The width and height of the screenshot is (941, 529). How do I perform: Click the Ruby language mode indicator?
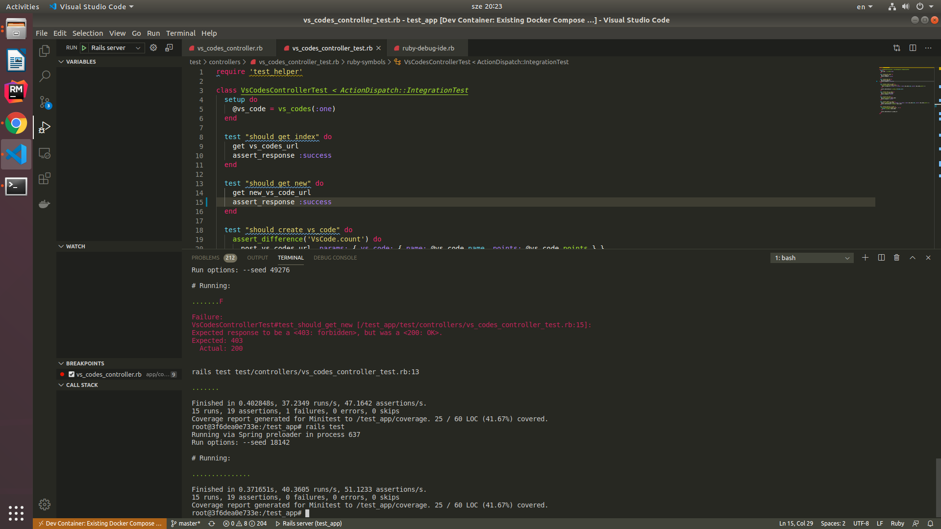tap(897, 524)
